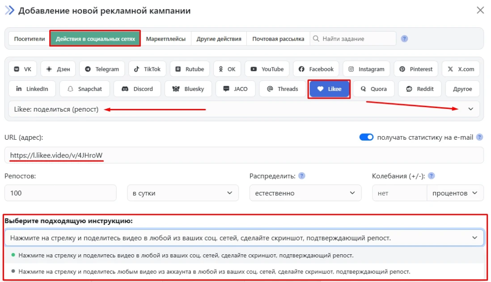Click the Другое social network button

click(462, 89)
